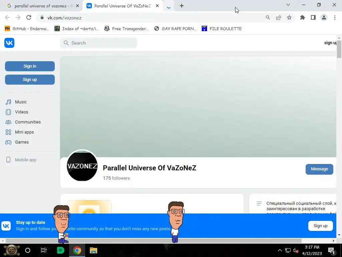Click the Music icon in the VK sidebar
This screenshot has width=342, height=257.
pos(8,102)
